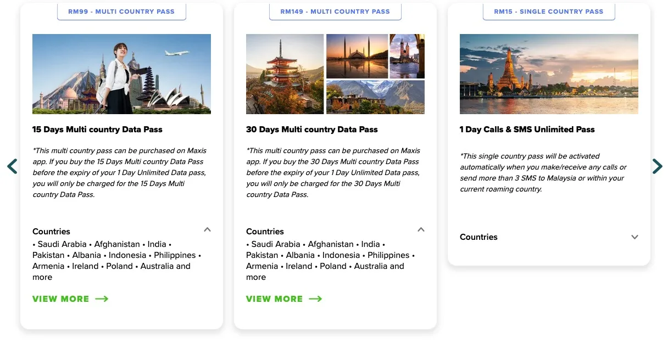Go to previous carousel slide arrow
668x343 pixels.
click(12, 166)
